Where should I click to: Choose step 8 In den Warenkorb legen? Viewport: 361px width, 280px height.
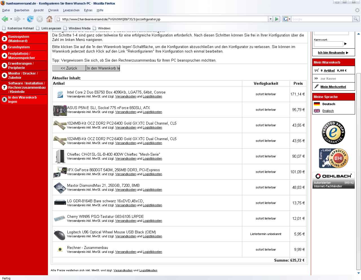[24, 99]
